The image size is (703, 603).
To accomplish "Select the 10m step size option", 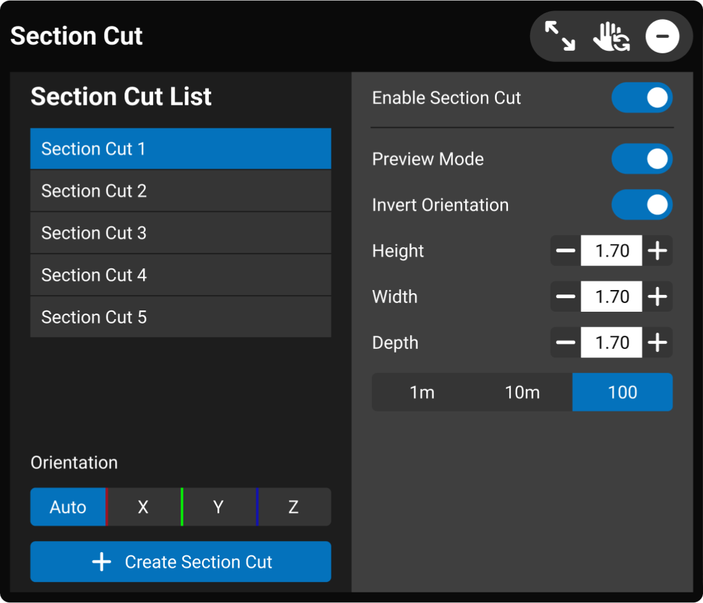I will click(522, 392).
